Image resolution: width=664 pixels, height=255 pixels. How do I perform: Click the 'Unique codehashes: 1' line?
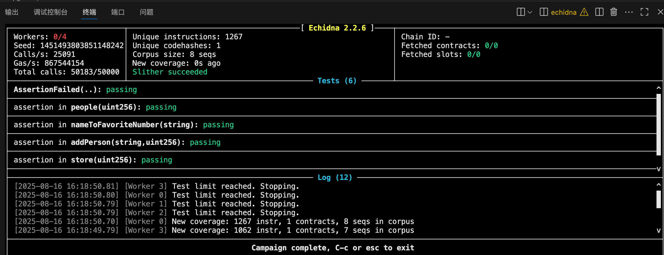[176, 46]
